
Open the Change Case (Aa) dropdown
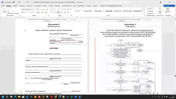[x=43, y=9]
